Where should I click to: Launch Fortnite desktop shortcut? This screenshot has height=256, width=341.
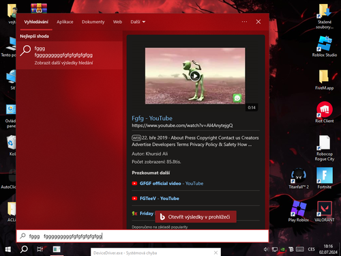tap(325, 178)
